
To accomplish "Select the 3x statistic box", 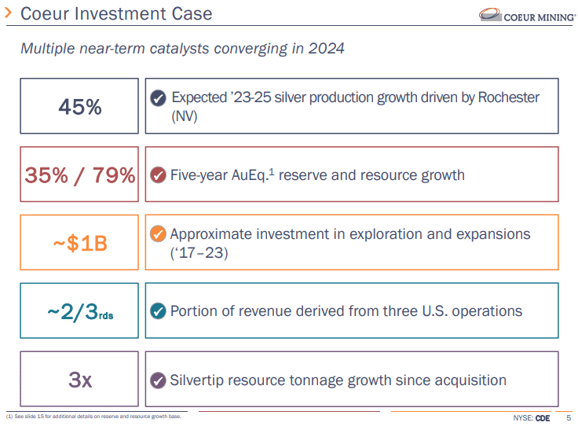I will pos(79,380).
